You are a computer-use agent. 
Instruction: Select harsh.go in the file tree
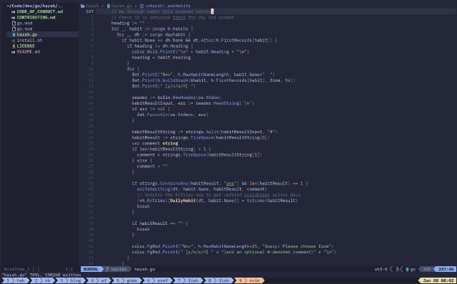(x=27, y=35)
